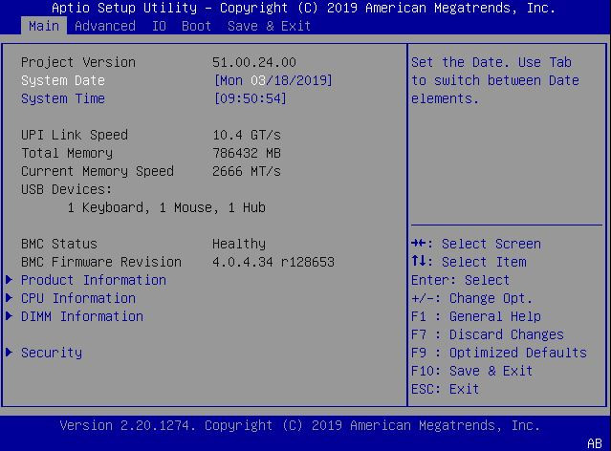
Task: Open the IO tab
Action: [x=159, y=26]
